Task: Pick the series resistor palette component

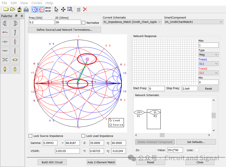Action: 5,51
